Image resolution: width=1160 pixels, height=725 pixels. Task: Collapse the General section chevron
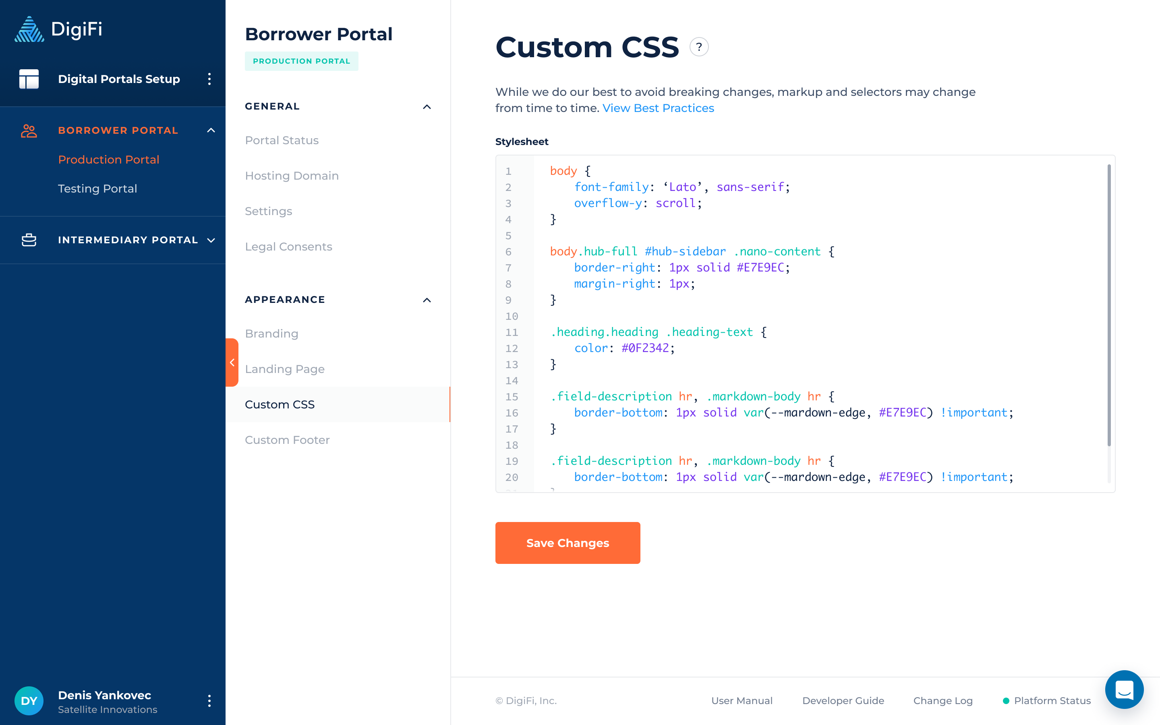(x=427, y=106)
